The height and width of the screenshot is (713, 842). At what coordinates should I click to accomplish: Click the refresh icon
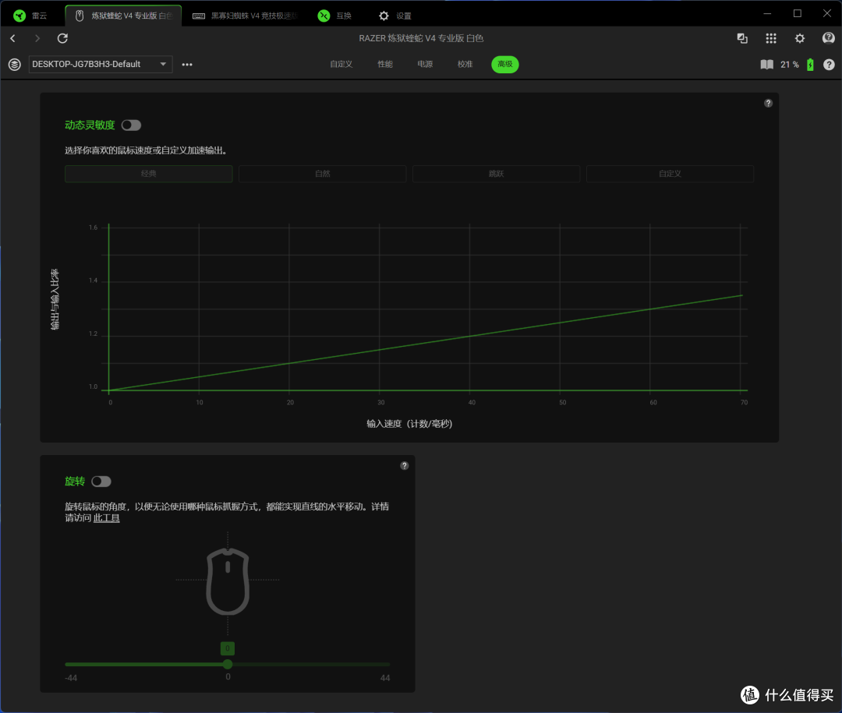coord(62,38)
